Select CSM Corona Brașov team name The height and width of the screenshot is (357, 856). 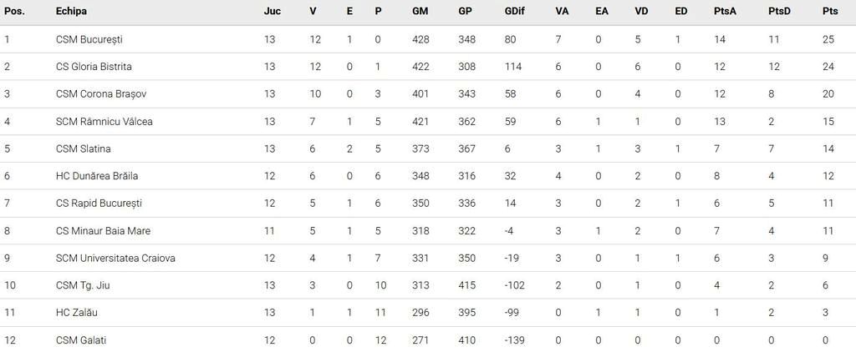click(95, 94)
